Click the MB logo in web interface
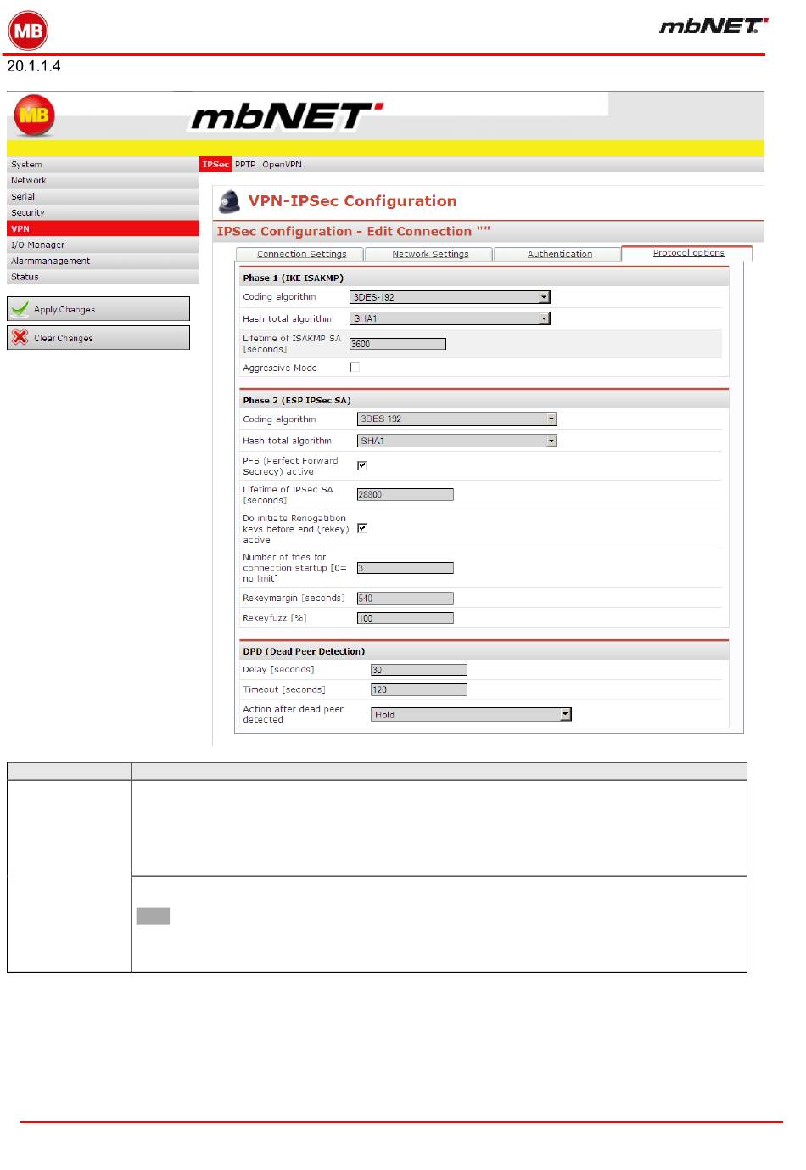Image resolution: width=806 pixels, height=1170 pixels. [34, 116]
